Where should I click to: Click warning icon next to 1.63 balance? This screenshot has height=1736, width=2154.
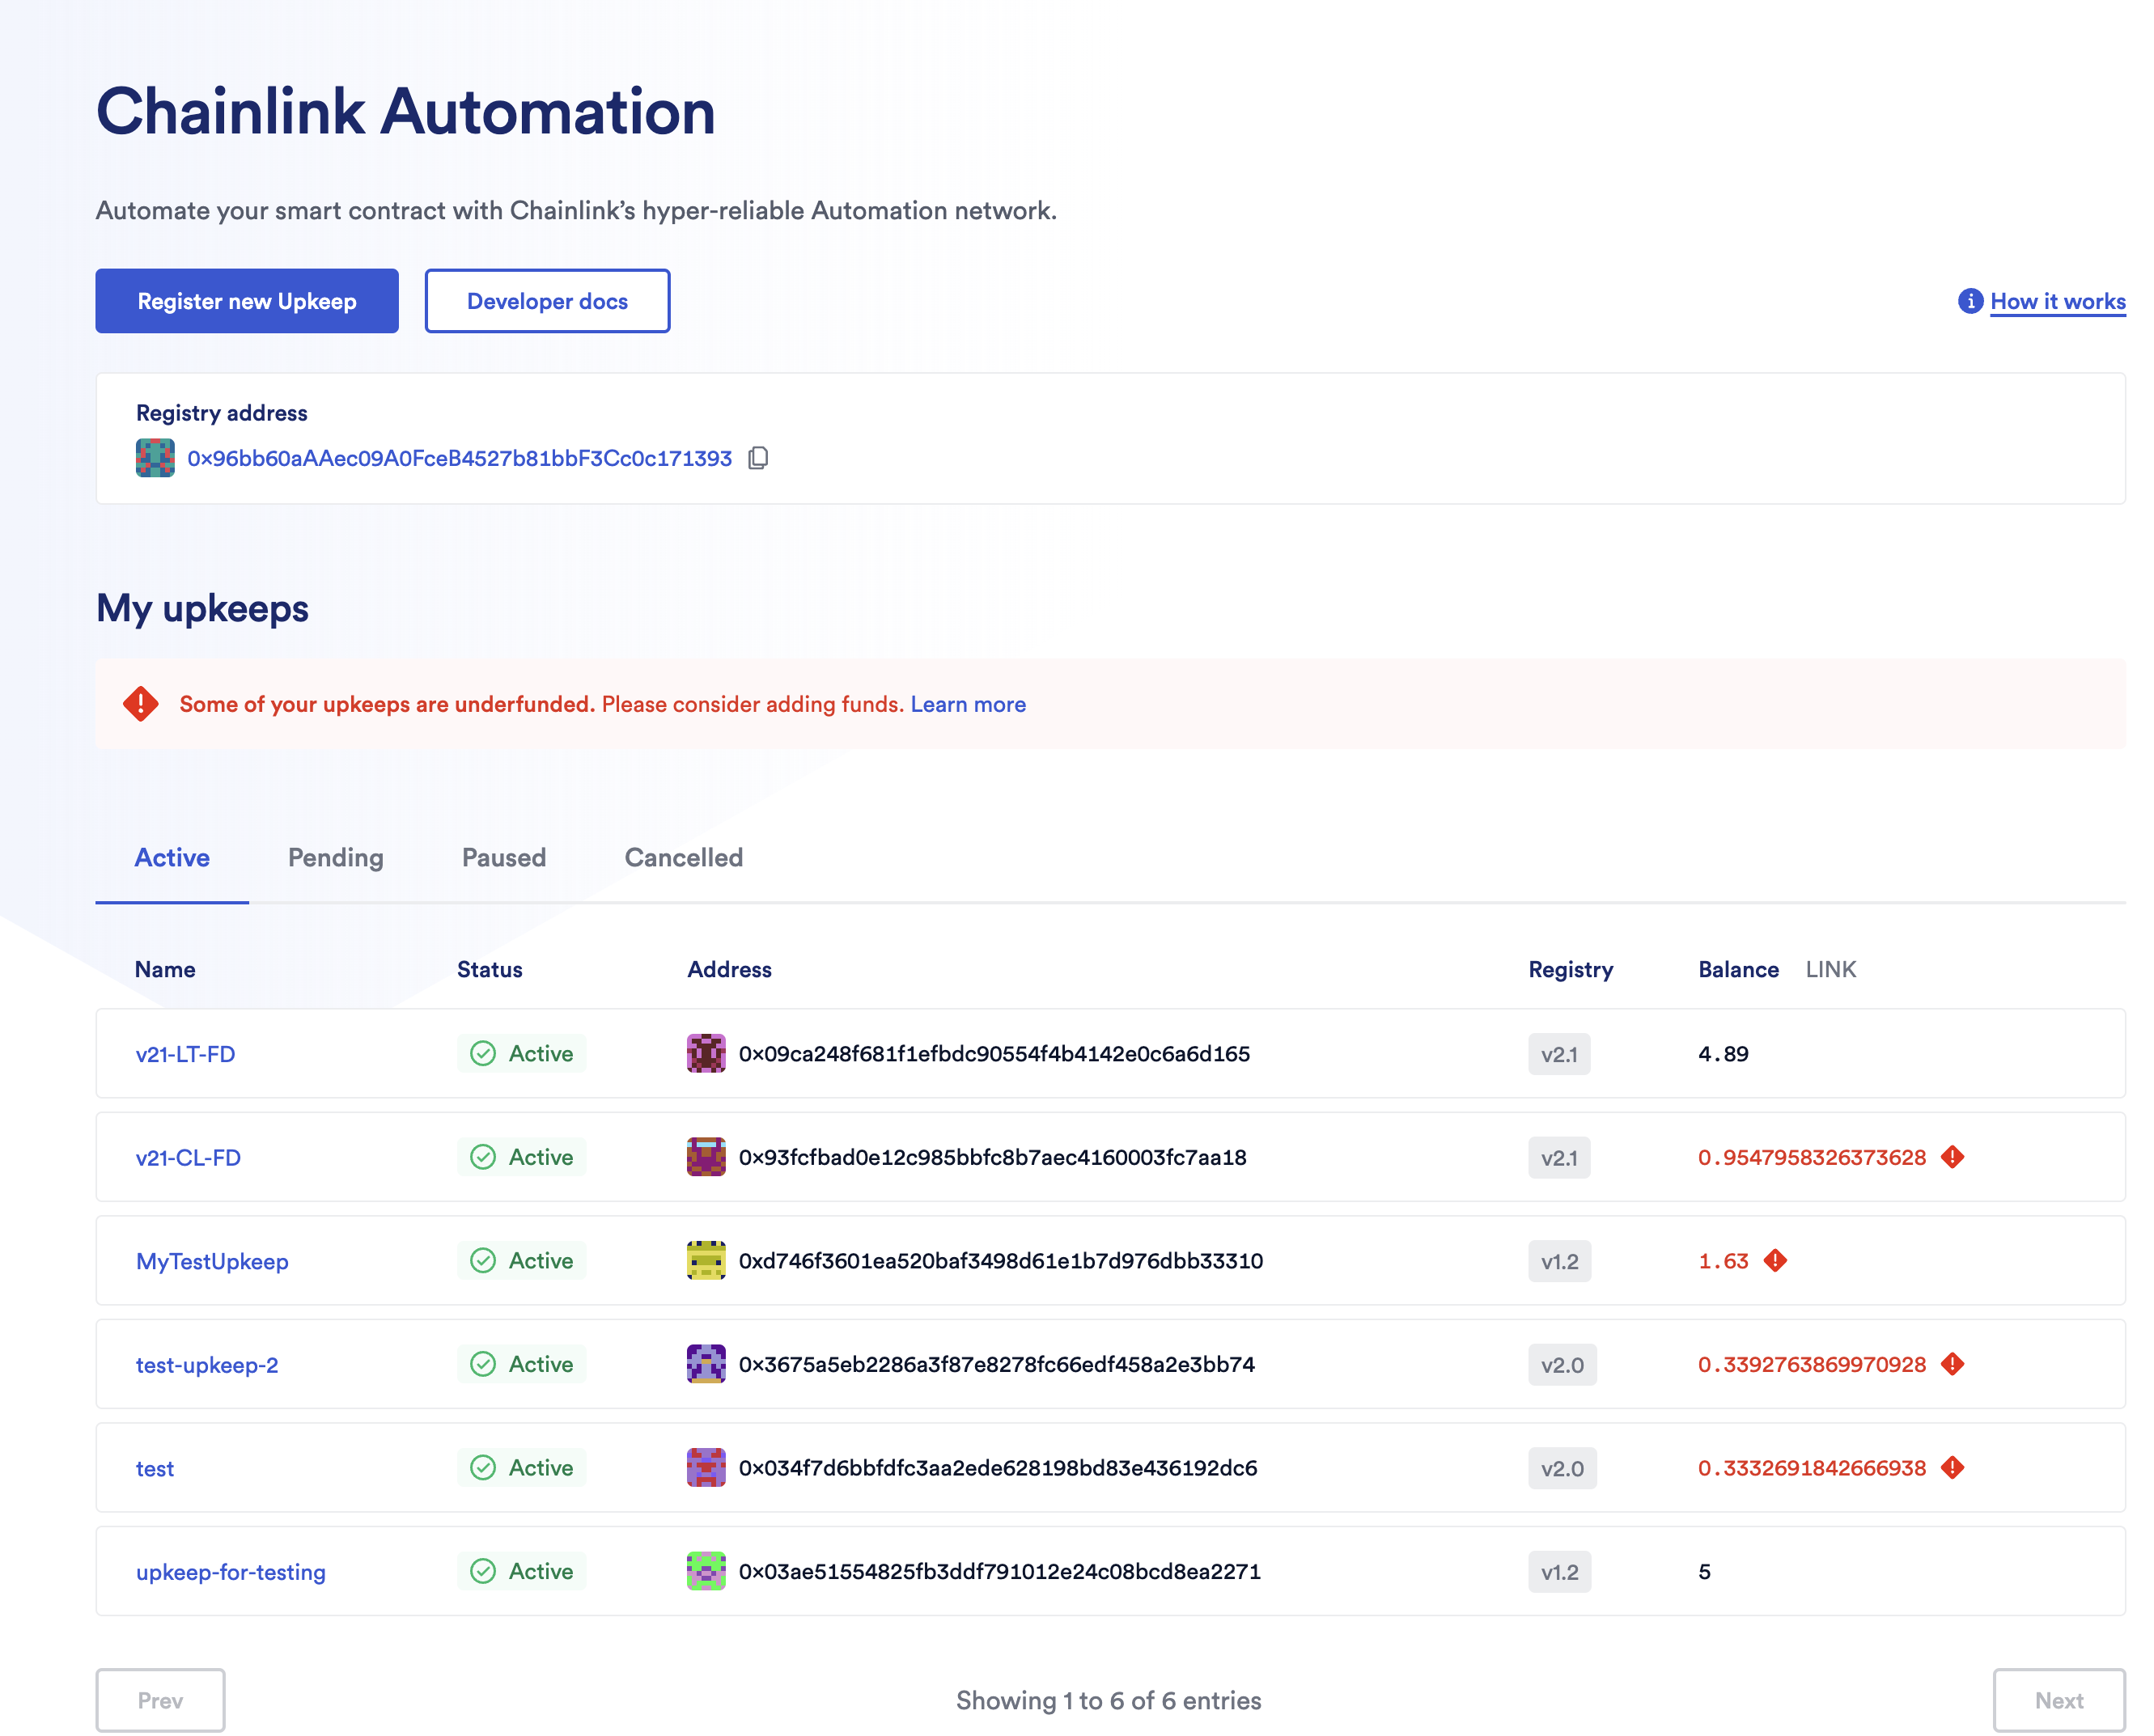1775,1261
